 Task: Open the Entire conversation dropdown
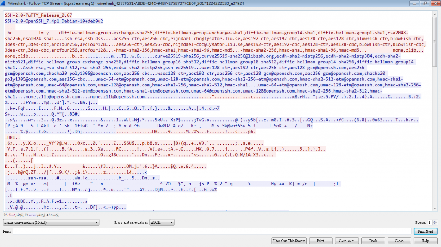point(51,222)
